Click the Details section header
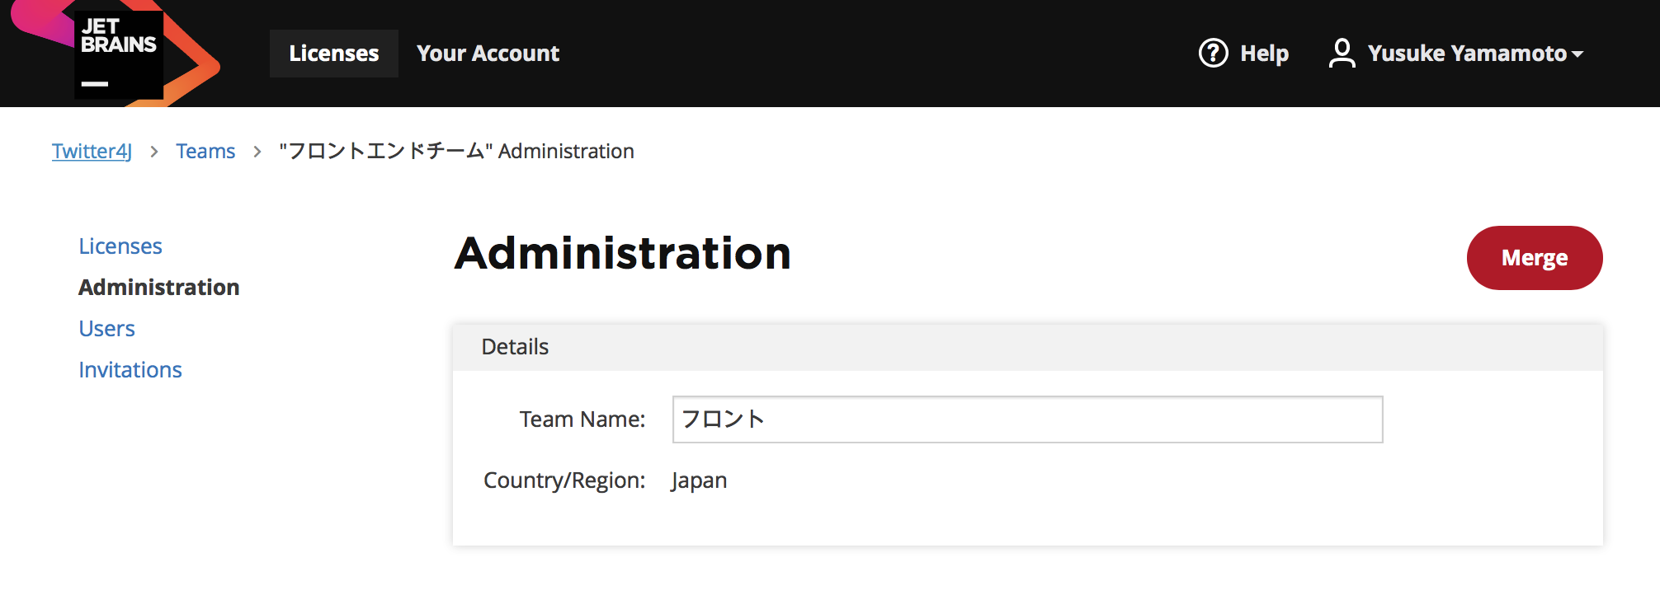The image size is (1660, 595). click(1027, 347)
